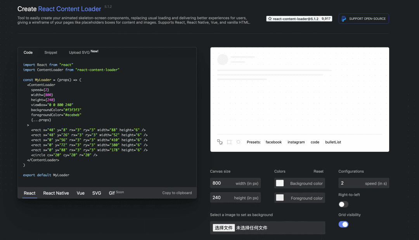This screenshot has width=419, height=240.
Task: Select the rectangle shape tool icon
Action: [x=229, y=142]
